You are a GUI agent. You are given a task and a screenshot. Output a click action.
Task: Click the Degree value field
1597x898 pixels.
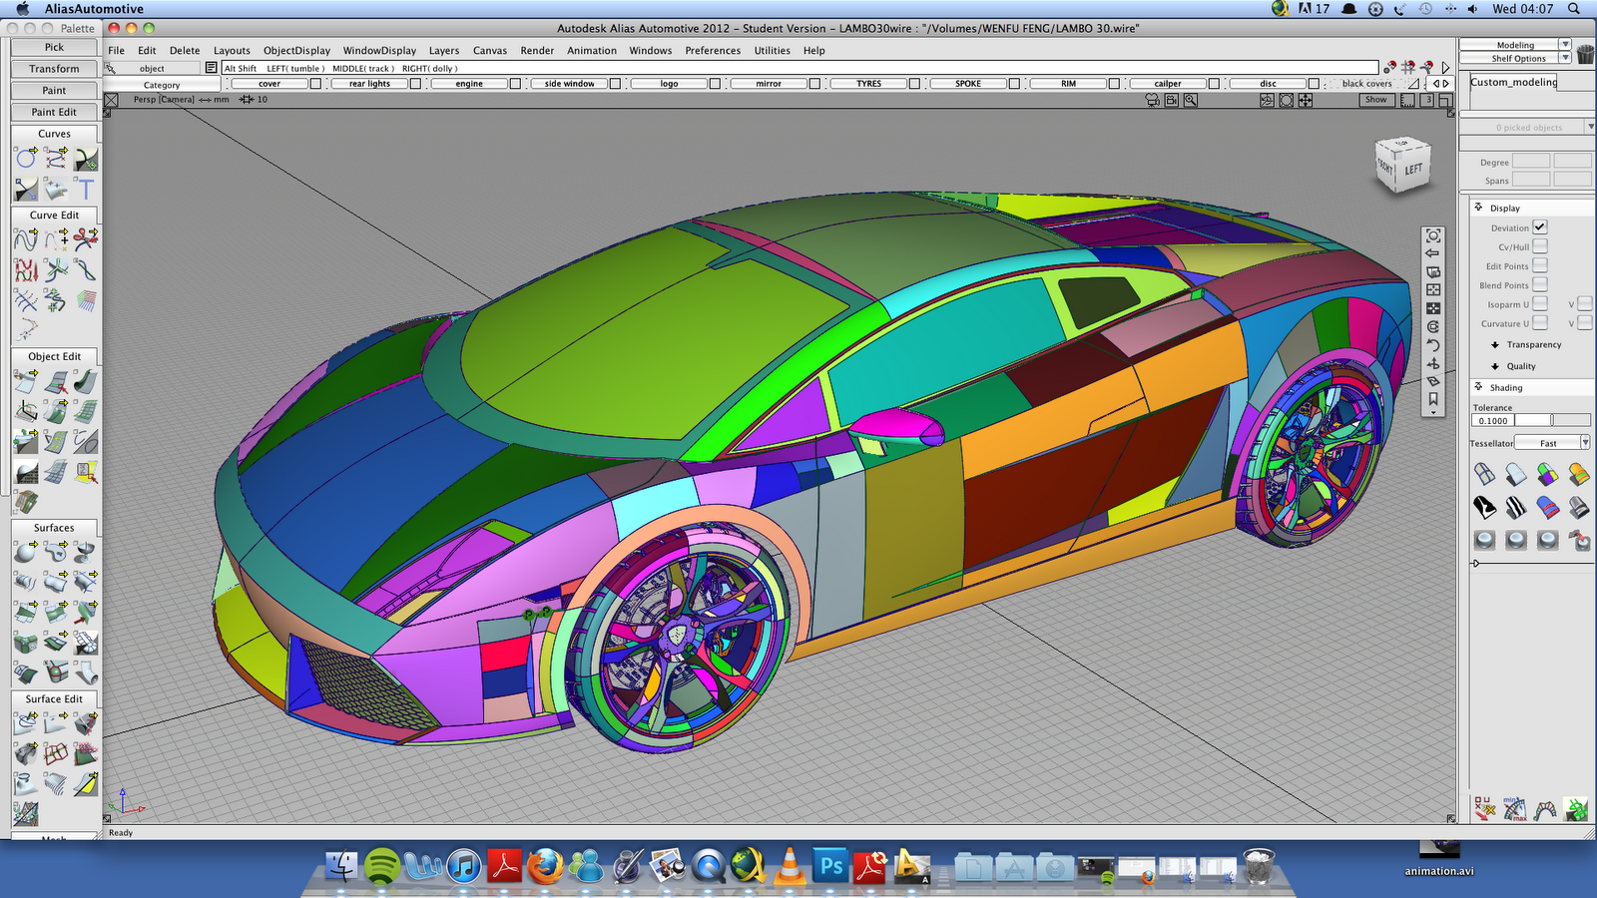[x=1531, y=162]
